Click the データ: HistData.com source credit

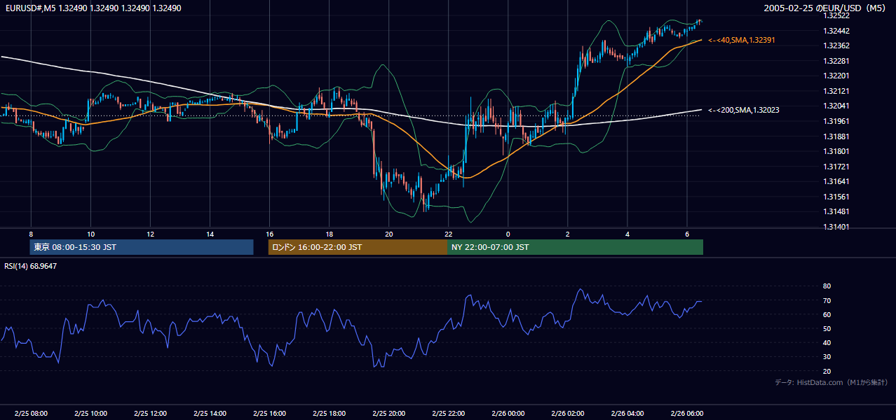[831, 382]
